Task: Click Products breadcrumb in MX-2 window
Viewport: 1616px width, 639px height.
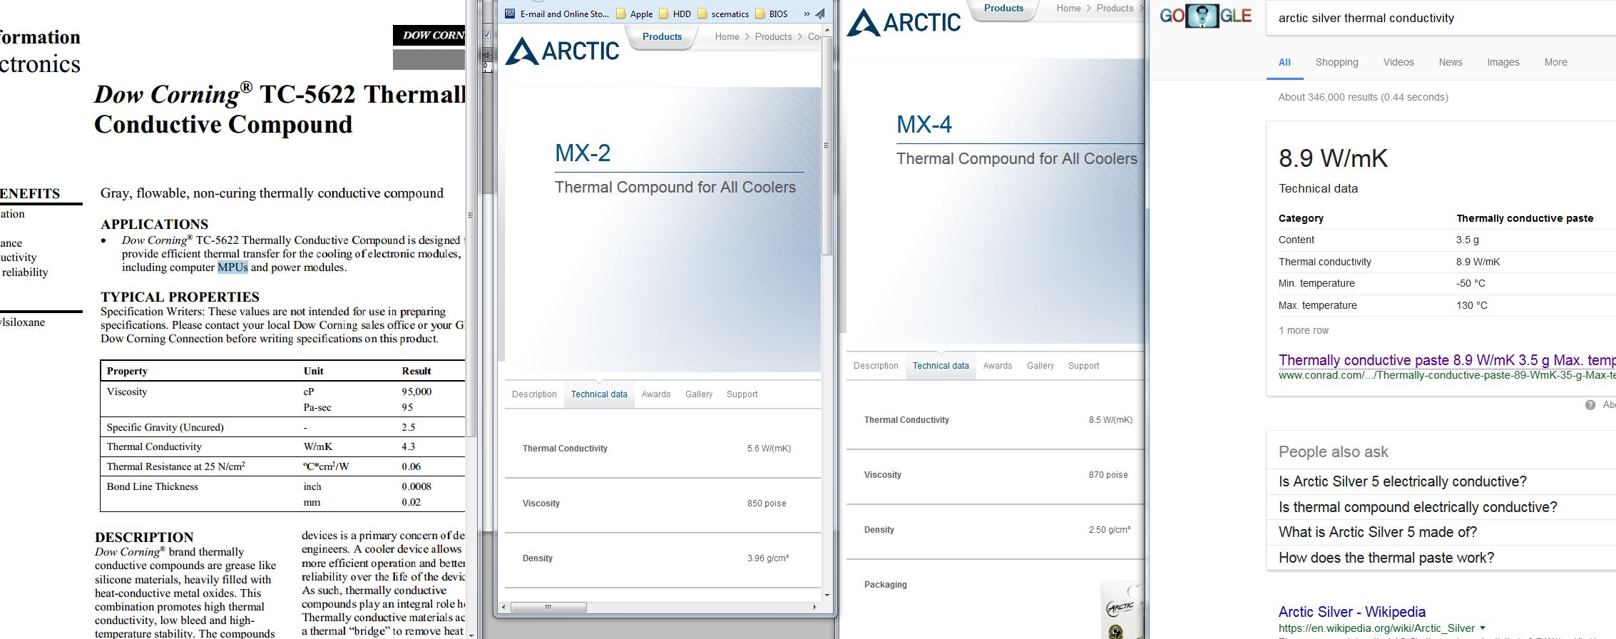Action: (773, 36)
